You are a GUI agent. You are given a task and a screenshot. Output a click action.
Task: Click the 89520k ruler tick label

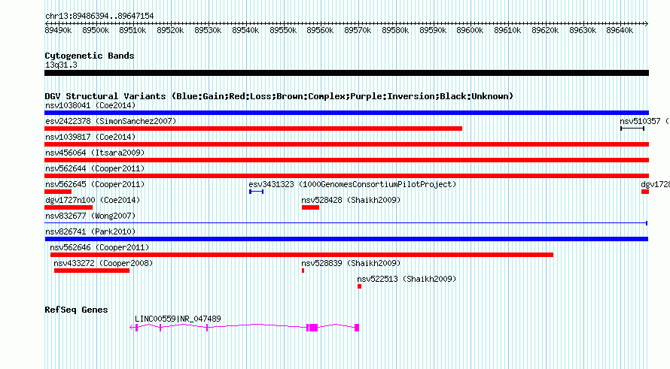tap(170, 31)
